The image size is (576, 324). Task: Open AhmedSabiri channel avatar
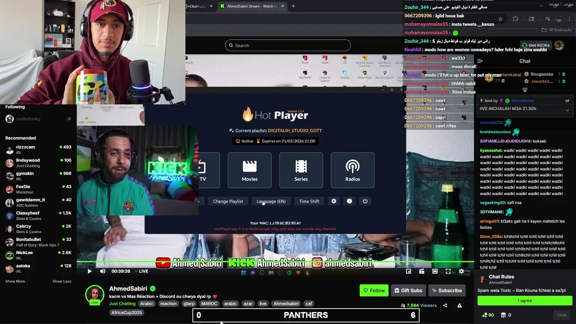pos(94,295)
